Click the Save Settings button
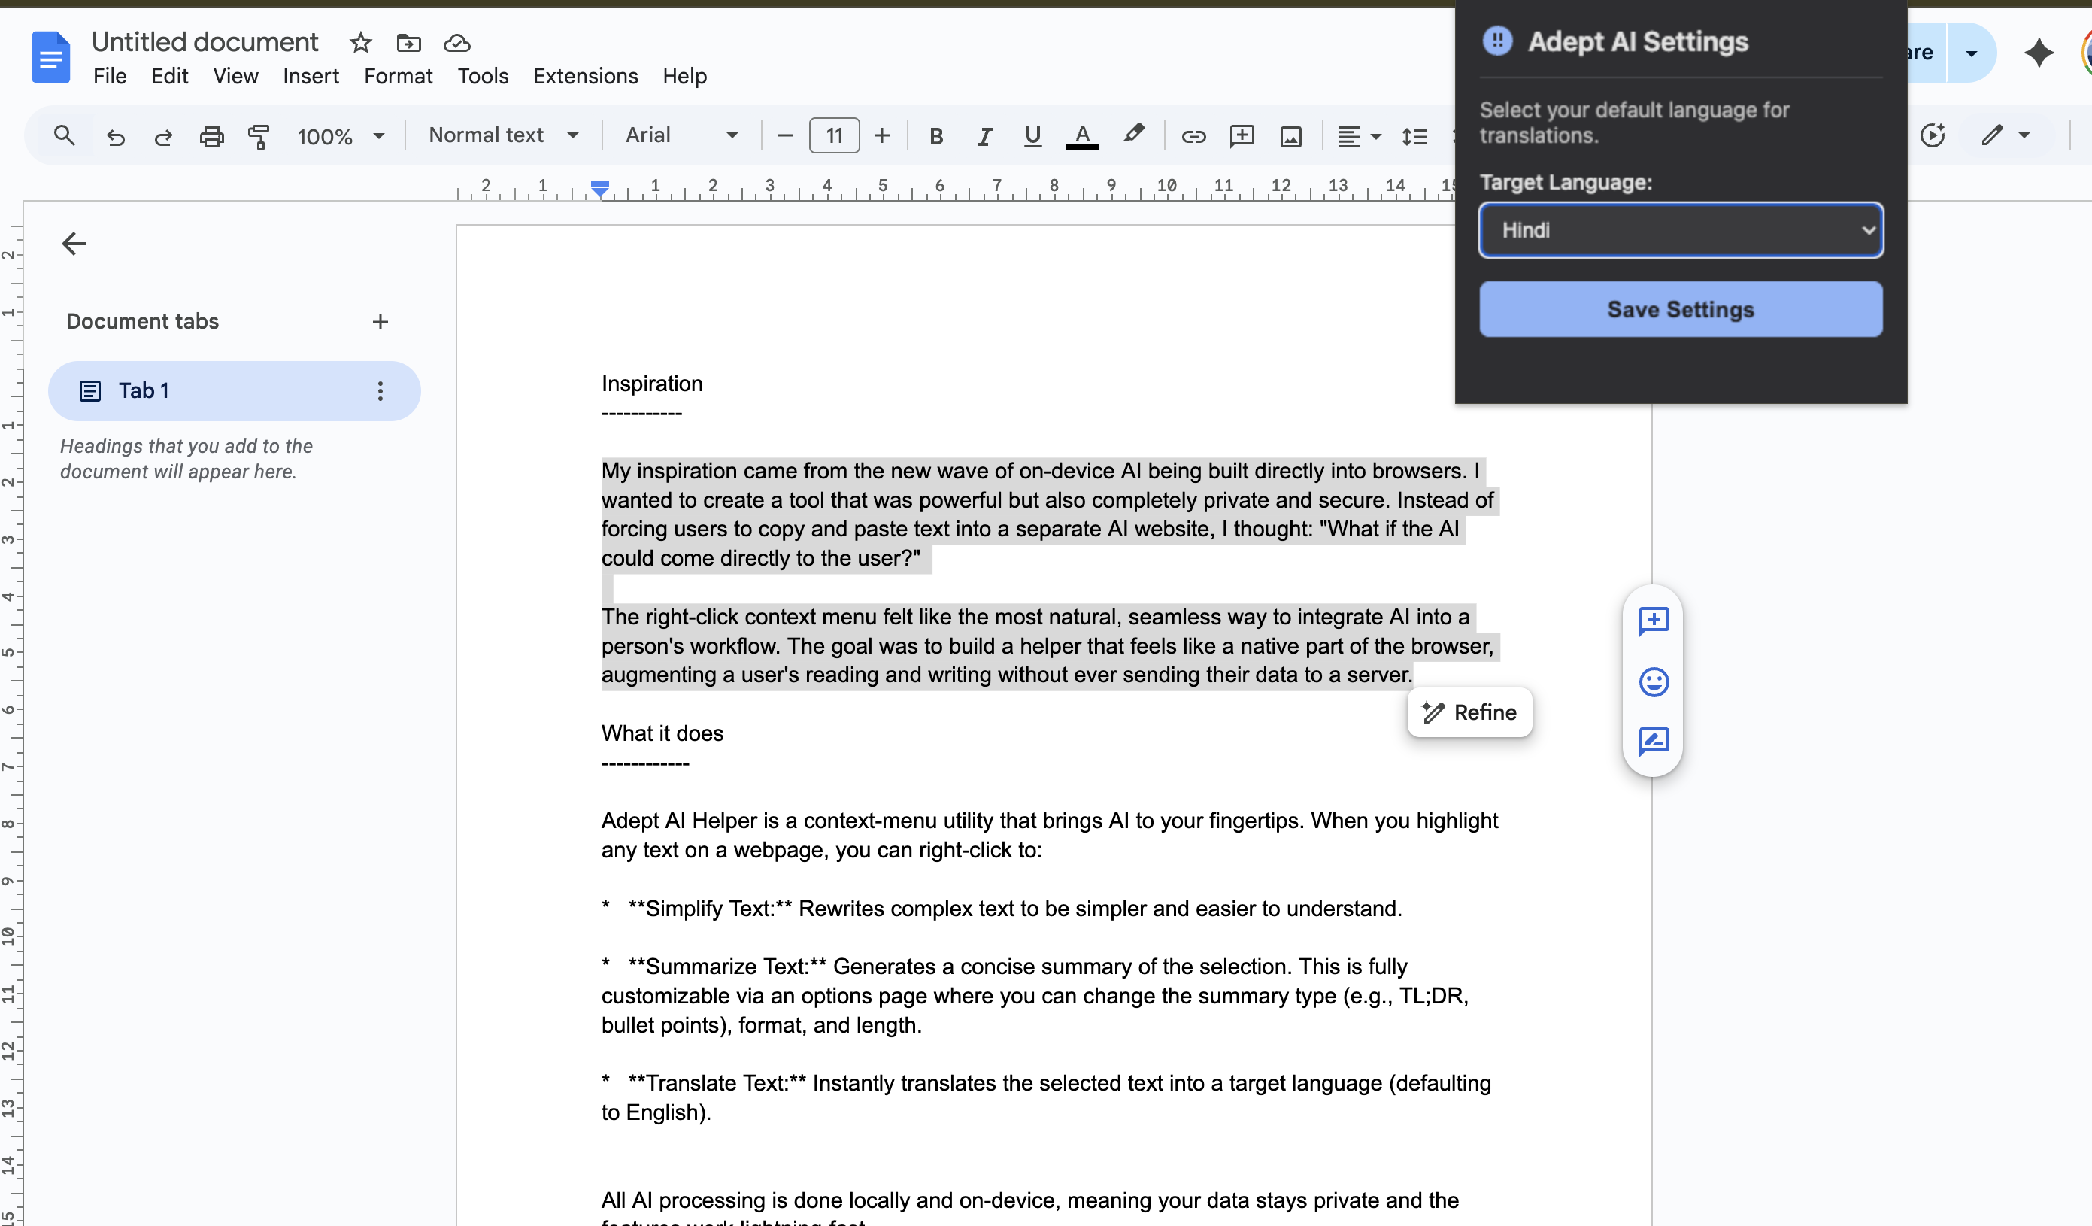Viewport: 2092px width, 1226px height. [x=1680, y=309]
